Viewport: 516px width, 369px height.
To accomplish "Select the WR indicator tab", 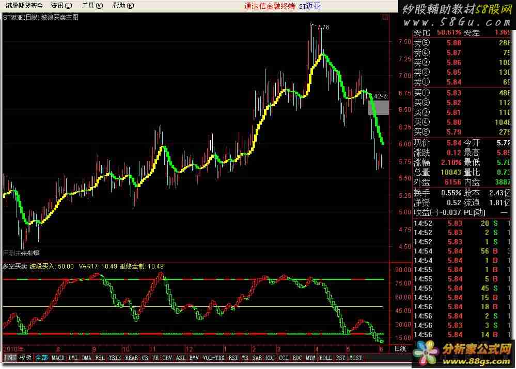I will [x=245, y=358].
